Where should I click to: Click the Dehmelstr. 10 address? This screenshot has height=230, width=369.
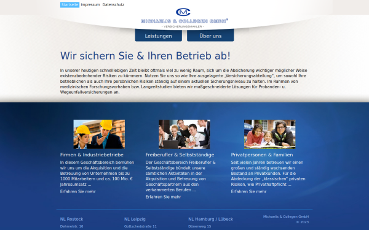(71, 226)
